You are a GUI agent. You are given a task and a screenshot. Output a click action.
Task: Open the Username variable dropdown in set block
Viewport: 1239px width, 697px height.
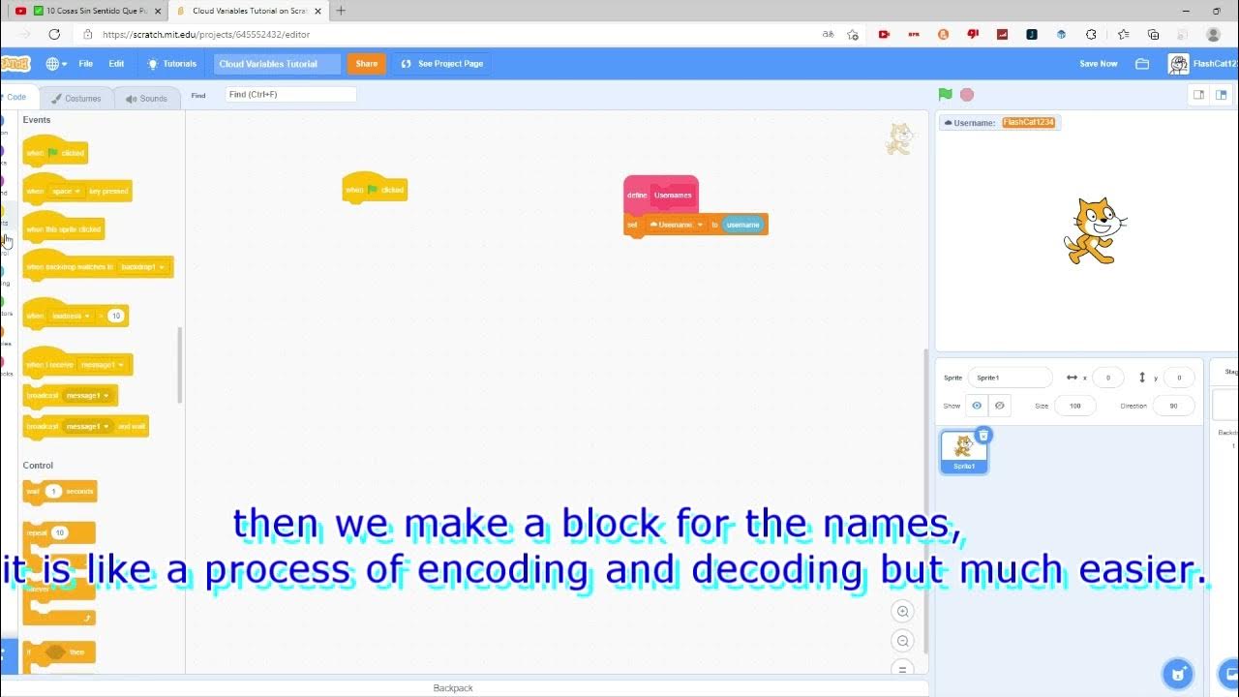(676, 225)
